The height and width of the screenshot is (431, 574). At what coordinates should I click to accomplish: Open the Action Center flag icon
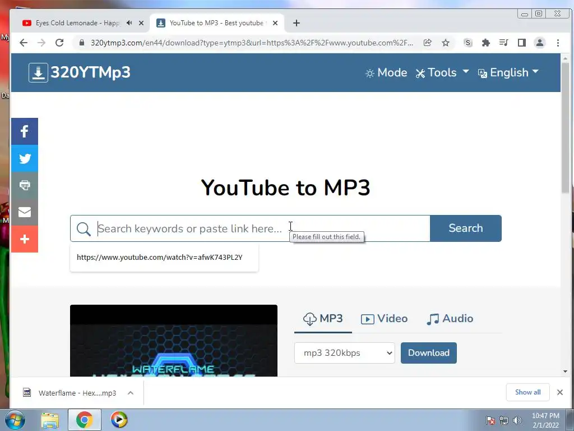point(490,420)
